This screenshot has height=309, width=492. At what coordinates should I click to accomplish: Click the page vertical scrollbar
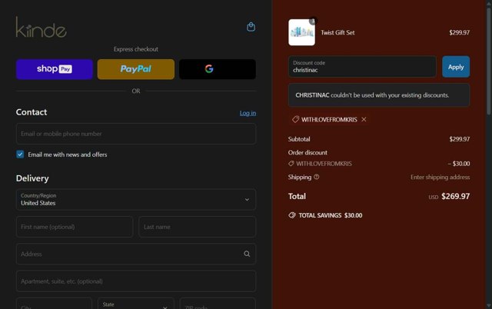click(x=489, y=61)
